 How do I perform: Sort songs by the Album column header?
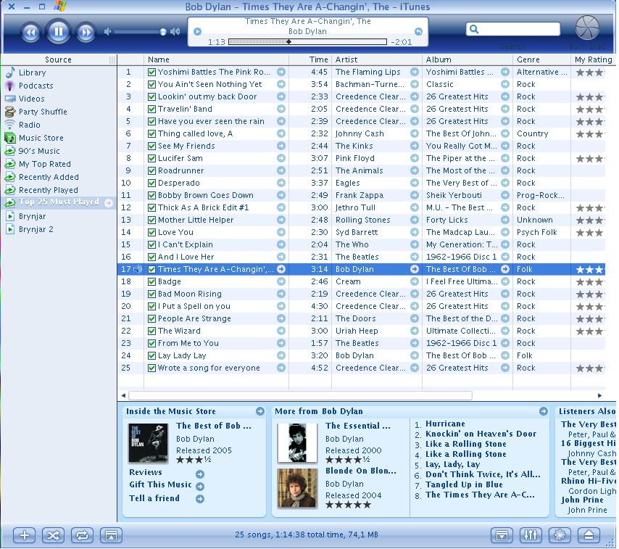tap(468, 59)
